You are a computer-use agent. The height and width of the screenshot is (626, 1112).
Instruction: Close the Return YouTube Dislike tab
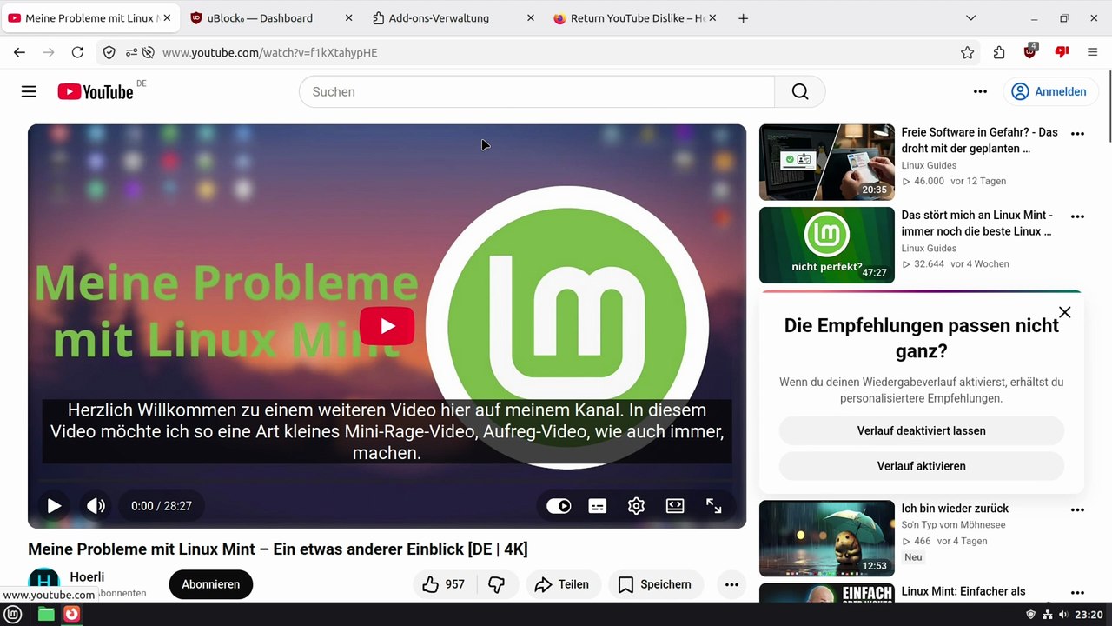pos(712,18)
